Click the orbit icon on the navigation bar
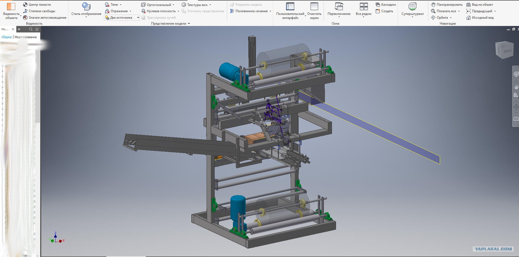The height and width of the screenshot is (257, 519). click(x=516, y=107)
